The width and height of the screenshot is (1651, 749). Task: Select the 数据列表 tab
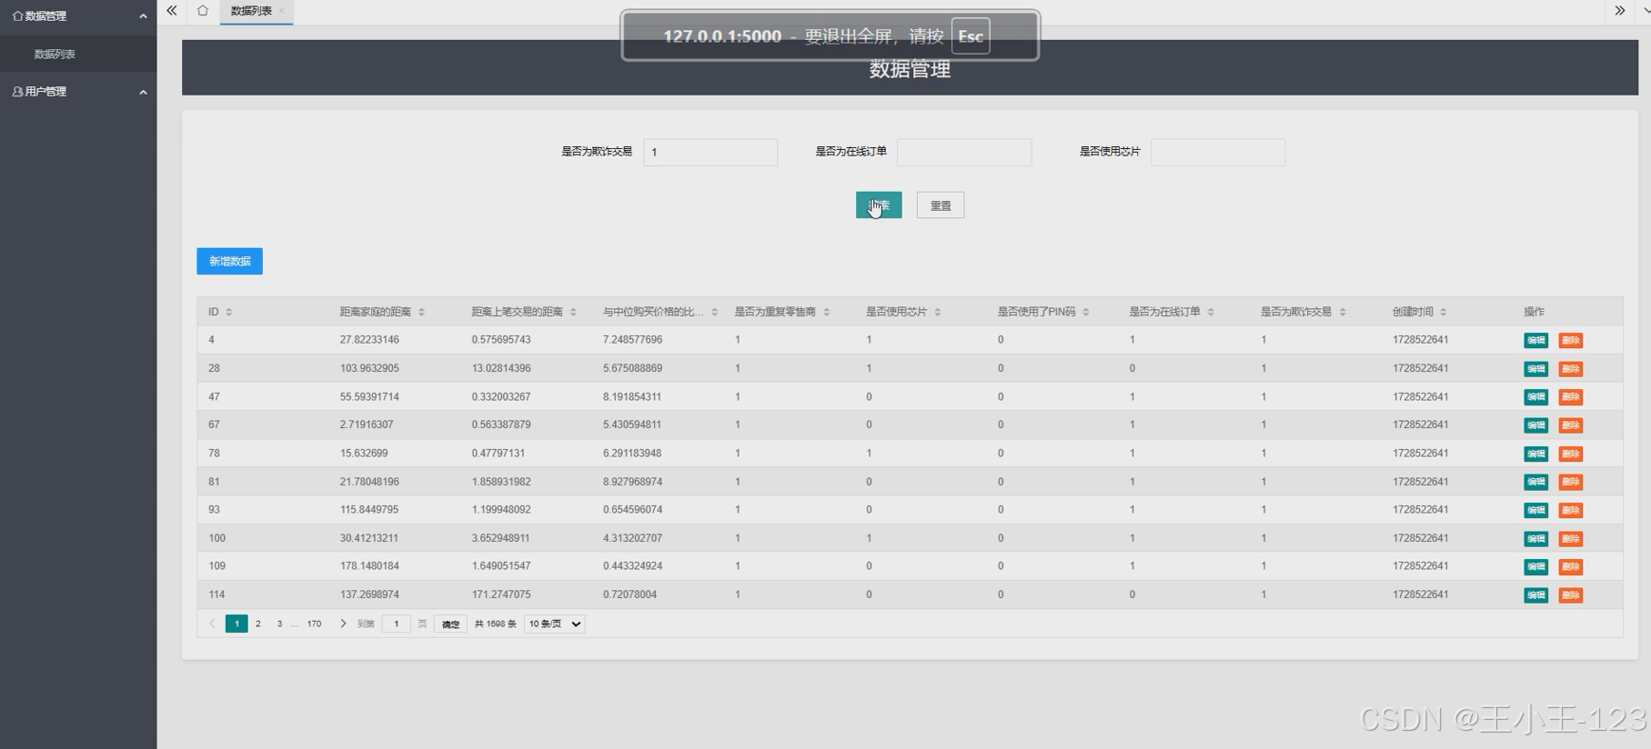coord(251,11)
